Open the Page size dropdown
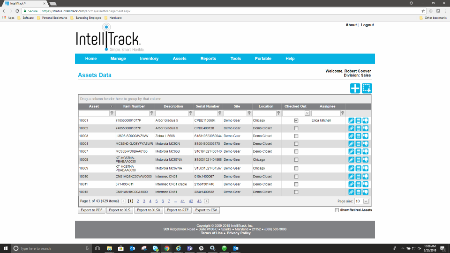This screenshot has width=450, height=253. pyautogui.click(x=366, y=201)
